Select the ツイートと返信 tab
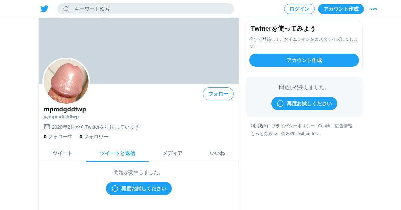This screenshot has height=210, width=401. click(117, 153)
